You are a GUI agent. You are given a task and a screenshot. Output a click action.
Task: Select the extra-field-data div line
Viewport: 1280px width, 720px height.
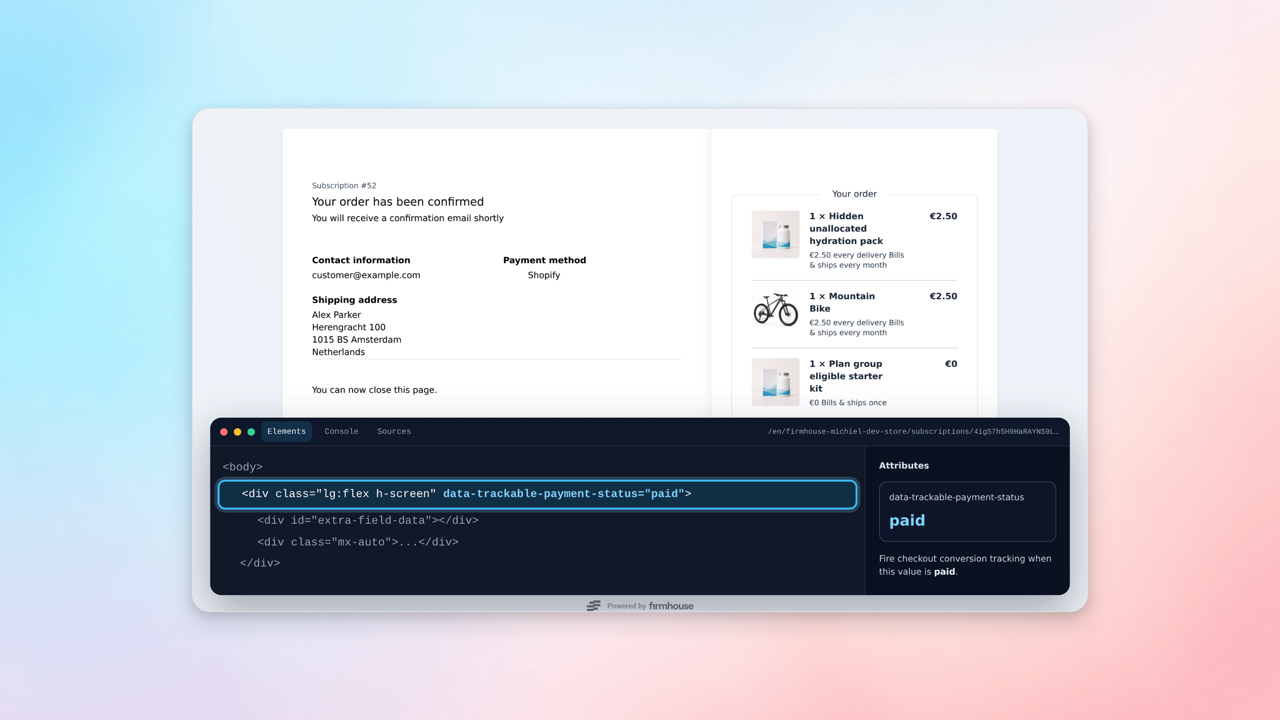(x=368, y=520)
